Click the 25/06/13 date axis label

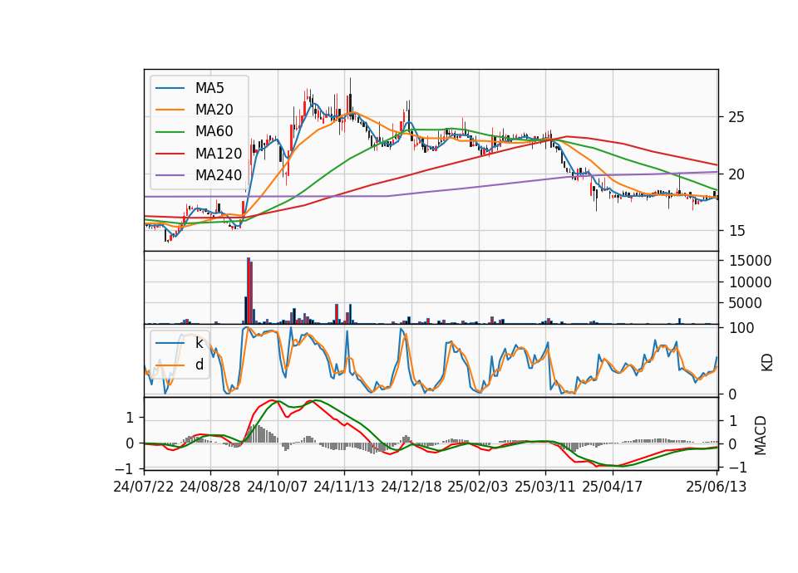716,487
